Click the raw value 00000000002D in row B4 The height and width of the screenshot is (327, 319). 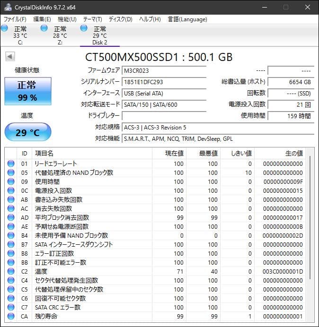pyautogui.click(x=283, y=236)
